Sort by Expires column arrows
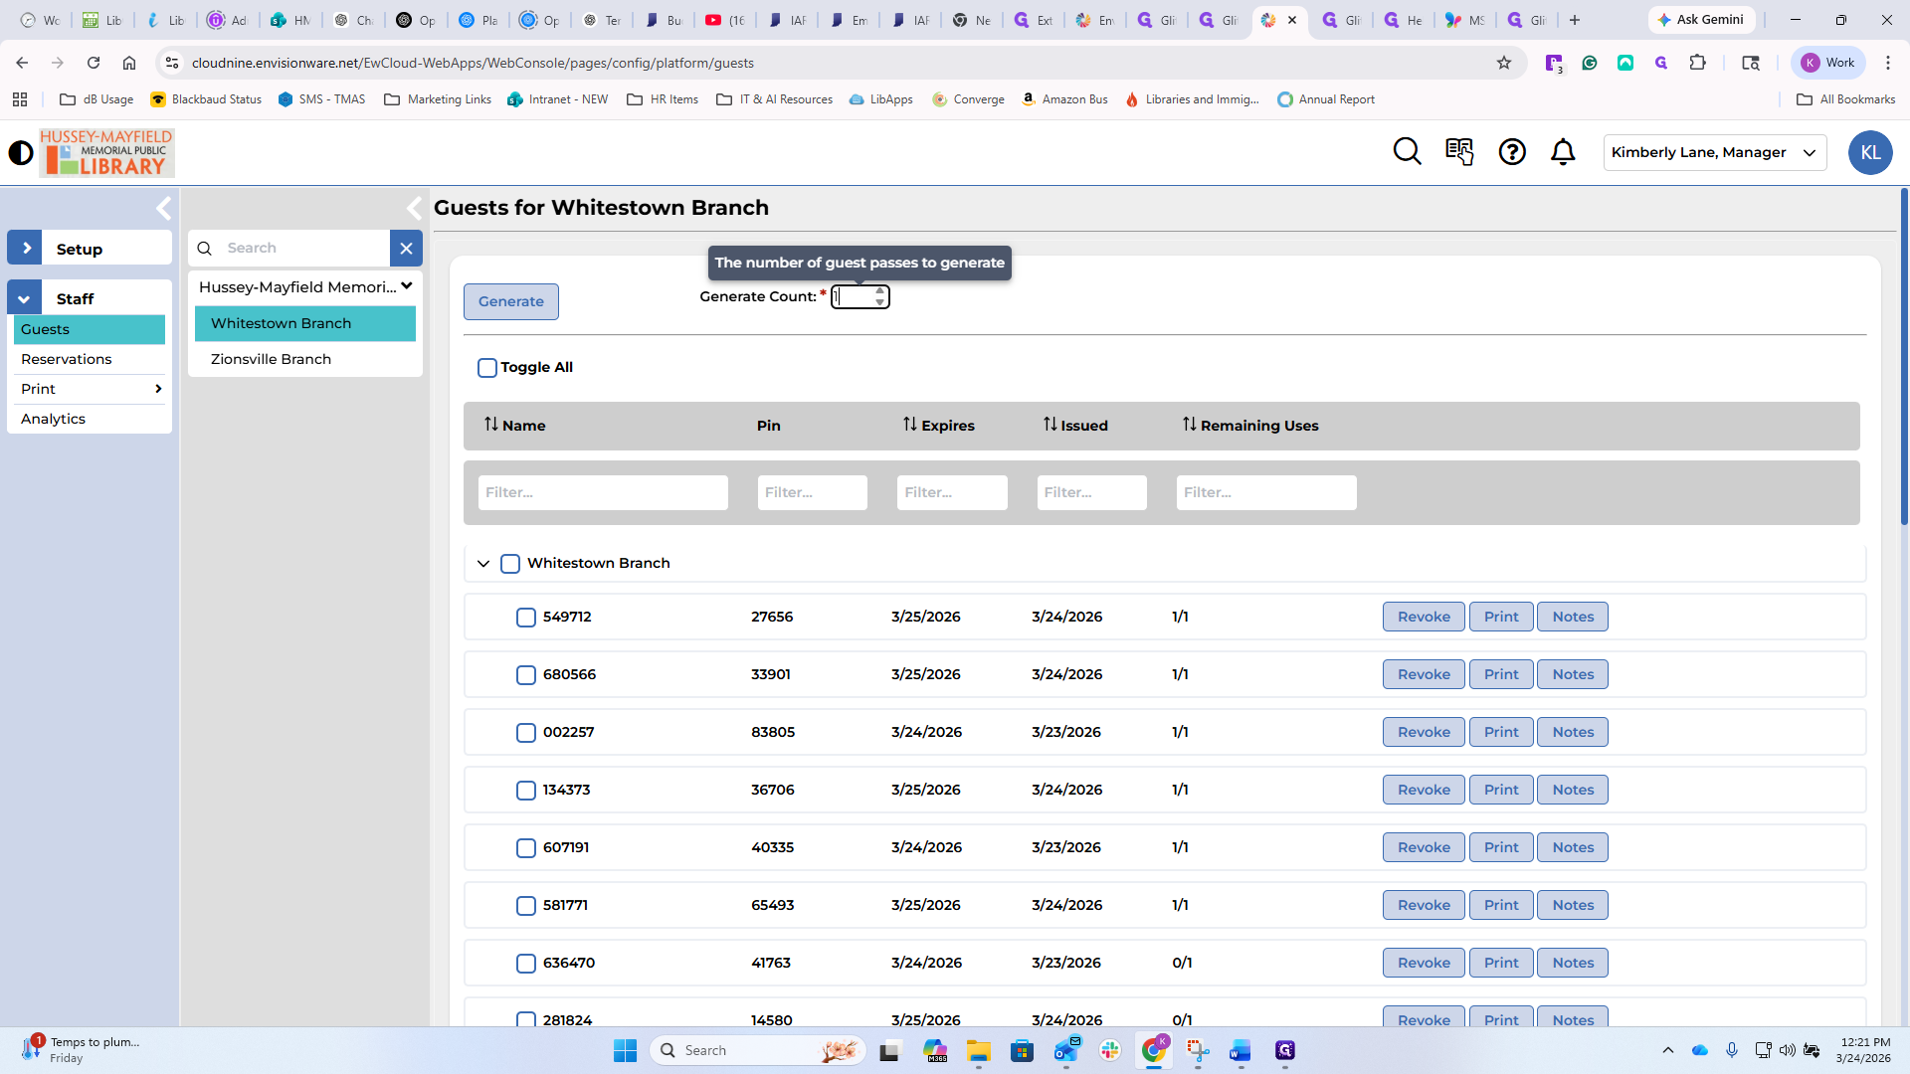This screenshot has height=1074, width=1910. 910,425
